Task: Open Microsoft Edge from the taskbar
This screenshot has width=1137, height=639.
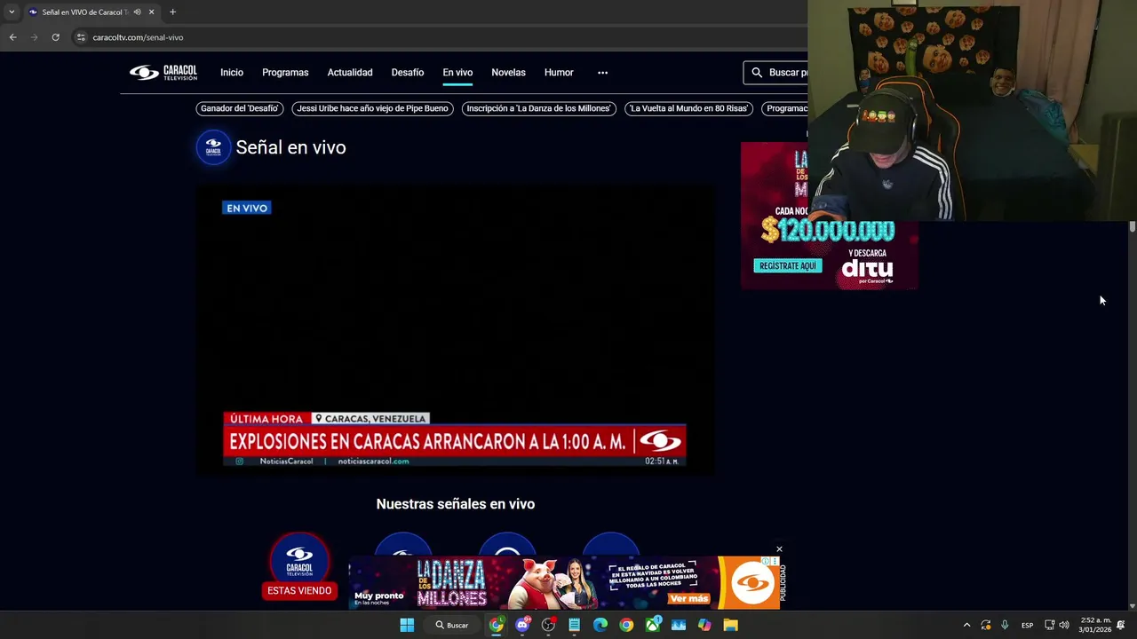Action: point(600,625)
